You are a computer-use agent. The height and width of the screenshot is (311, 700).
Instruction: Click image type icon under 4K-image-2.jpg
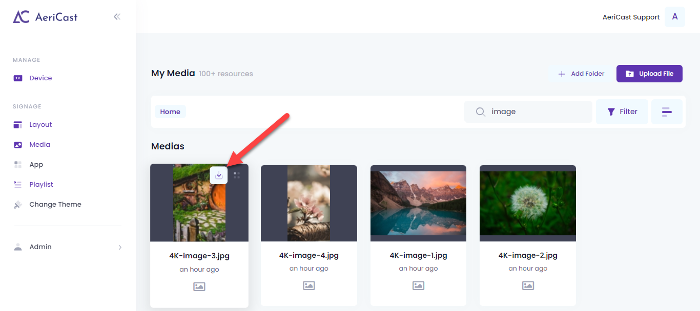tap(528, 286)
